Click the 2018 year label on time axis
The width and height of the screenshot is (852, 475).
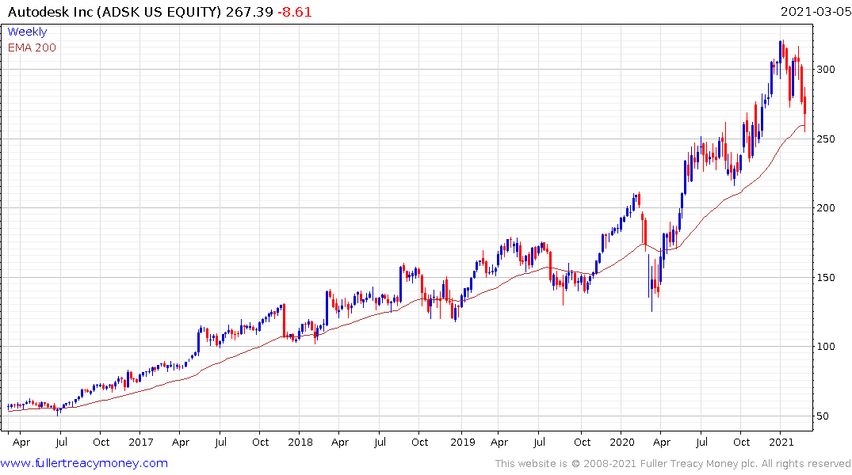pyautogui.click(x=300, y=443)
